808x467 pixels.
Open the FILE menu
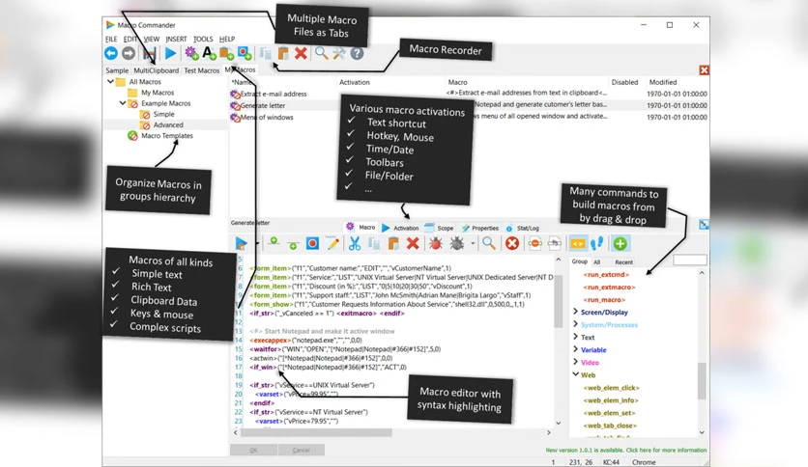[111, 40]
